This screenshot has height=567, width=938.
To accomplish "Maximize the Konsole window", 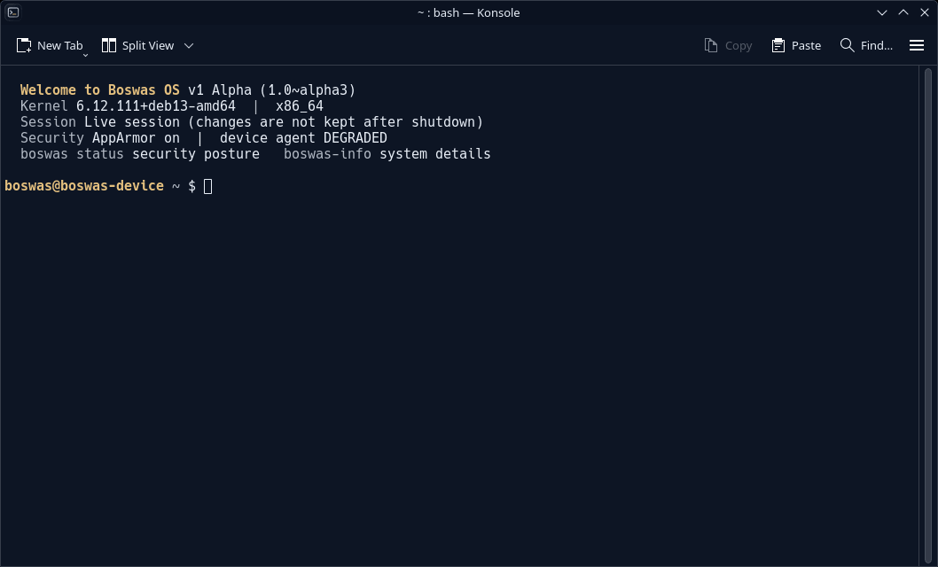I will [x=903, y=12].
